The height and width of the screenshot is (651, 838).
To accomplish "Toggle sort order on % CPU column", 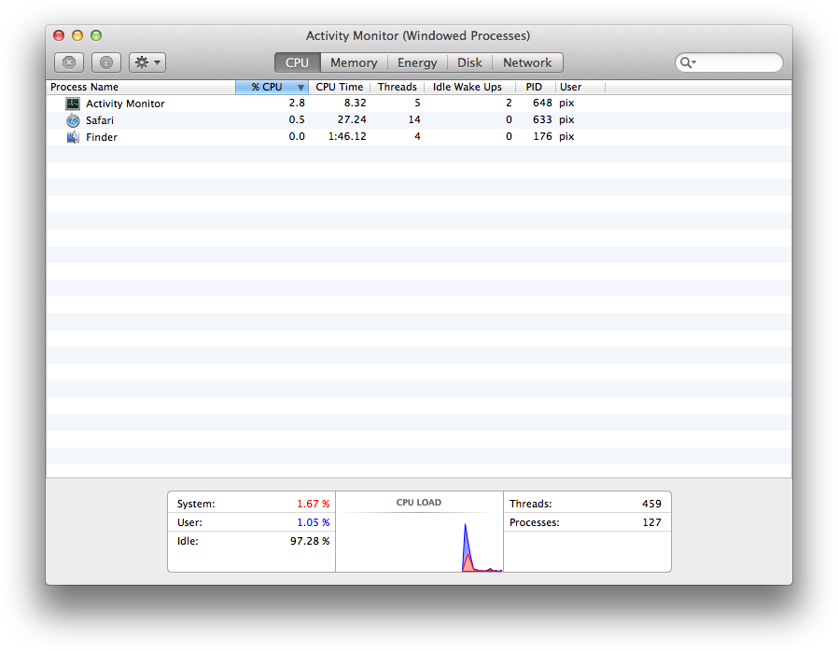I will point(272,87).
